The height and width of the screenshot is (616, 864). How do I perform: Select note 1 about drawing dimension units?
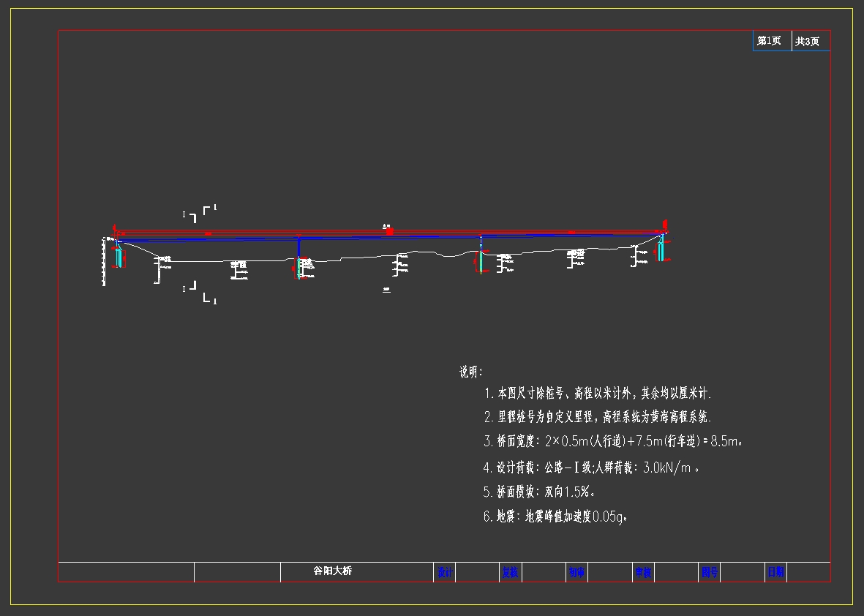click(x=598, y=394)
